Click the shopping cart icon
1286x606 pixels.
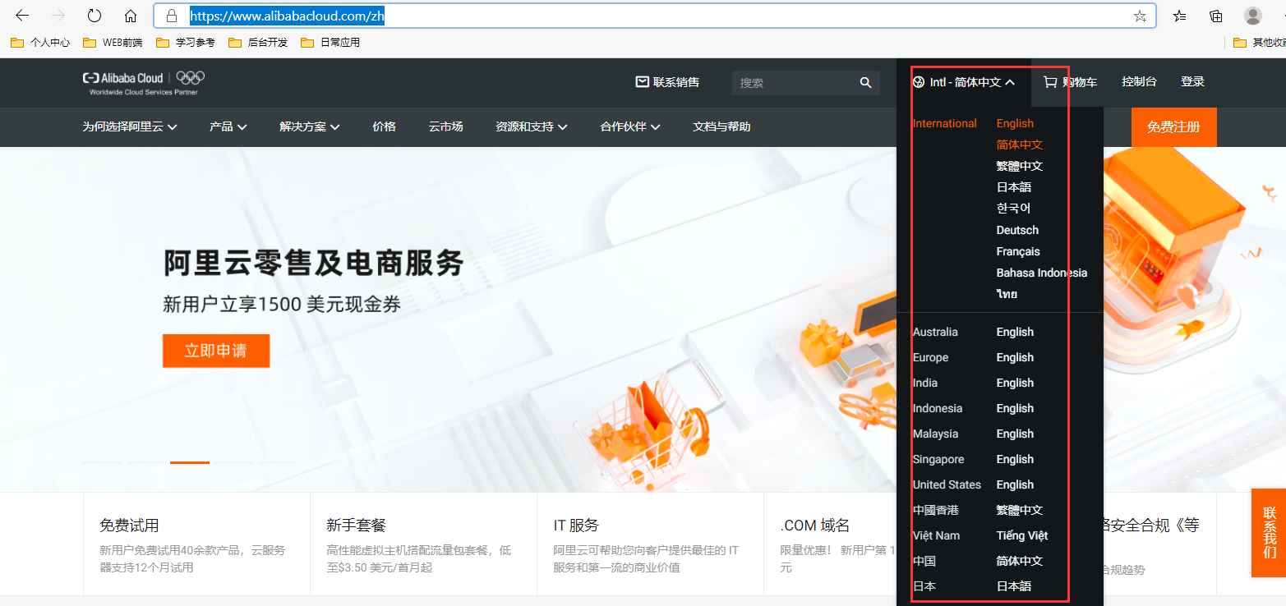click(1050, 81)
